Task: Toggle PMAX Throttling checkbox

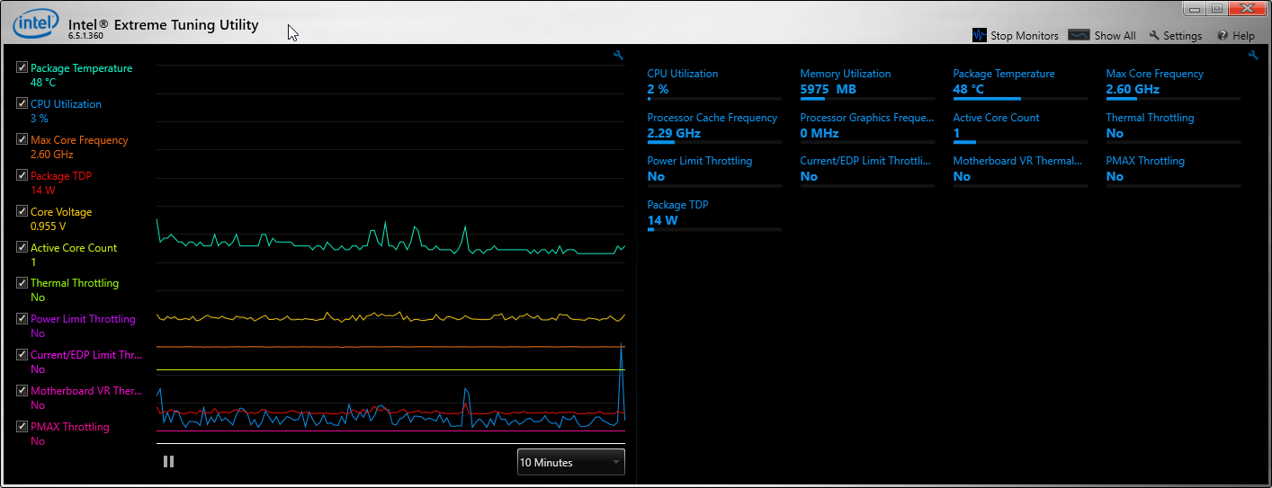Action: (22, 426)
